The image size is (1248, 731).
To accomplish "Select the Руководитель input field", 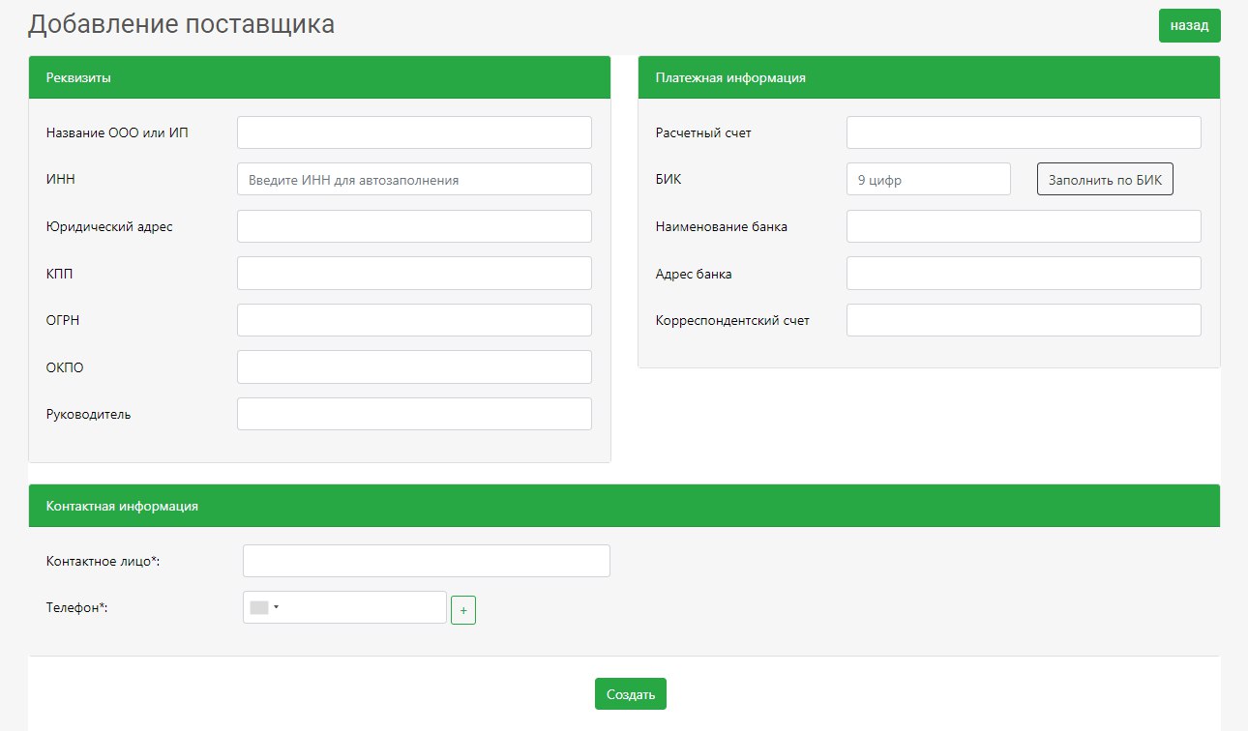I will [414, 414].
